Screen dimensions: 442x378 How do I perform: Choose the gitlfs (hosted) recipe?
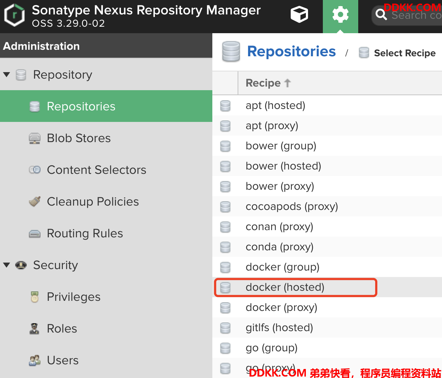(x=327, y=328)
